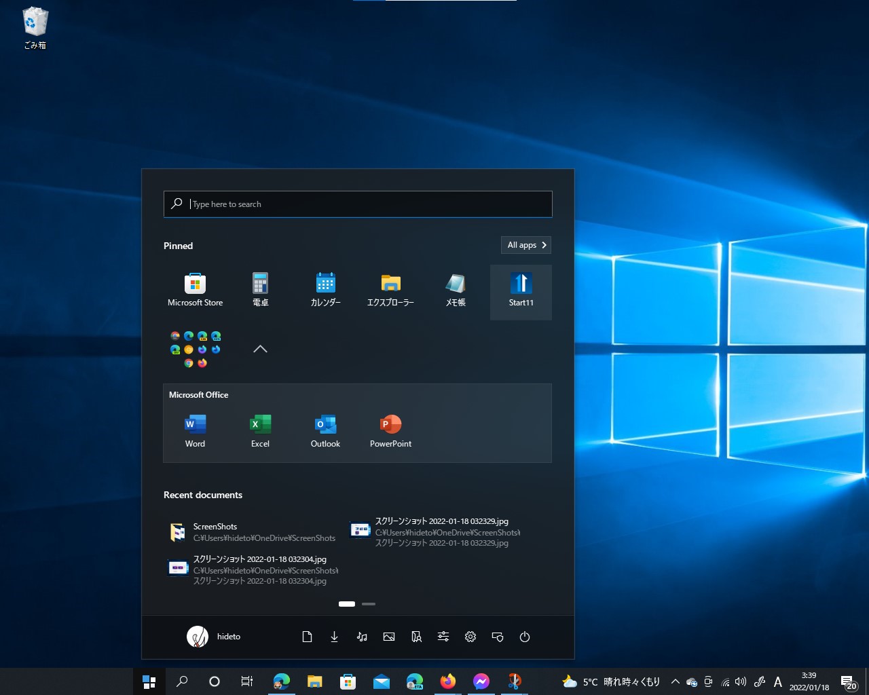Open the notification center with 20 badge
Screen dimensions: 869x695
click(848, 681)
